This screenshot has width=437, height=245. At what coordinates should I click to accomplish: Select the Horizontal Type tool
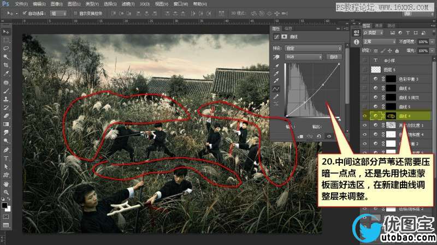pos(6,158)
